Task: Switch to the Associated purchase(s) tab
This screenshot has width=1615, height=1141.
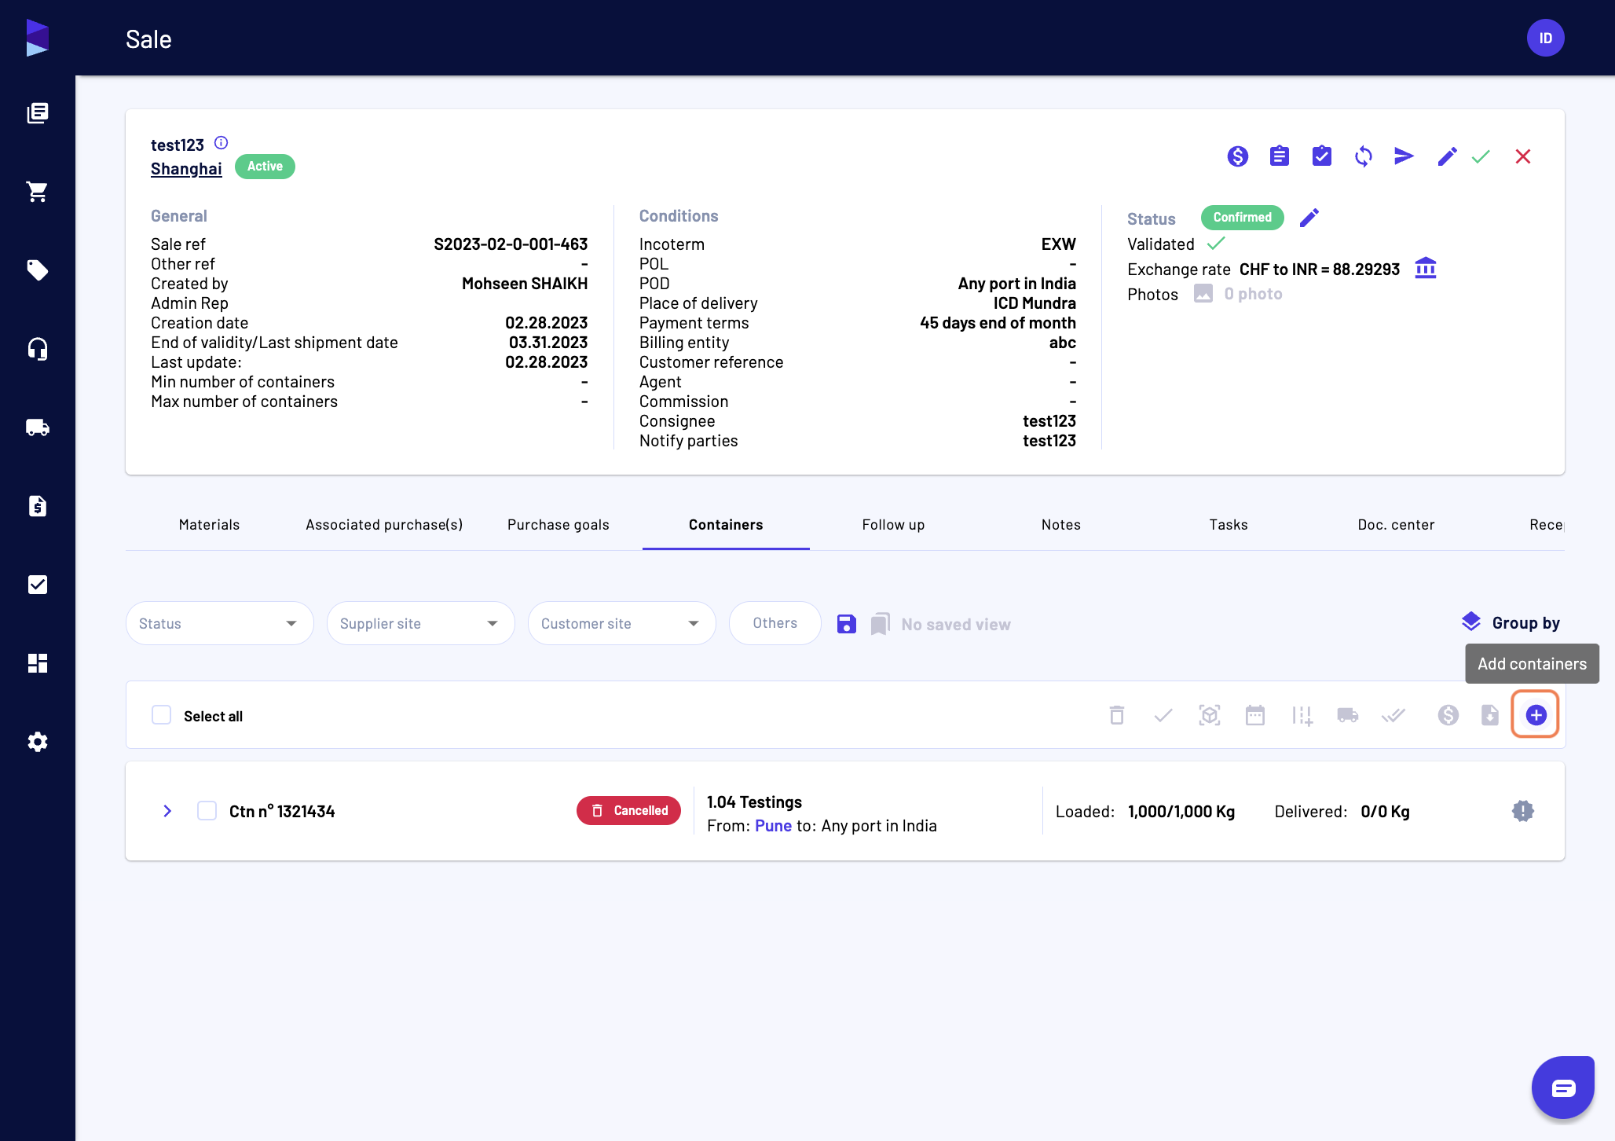Action: pos(384,525)
